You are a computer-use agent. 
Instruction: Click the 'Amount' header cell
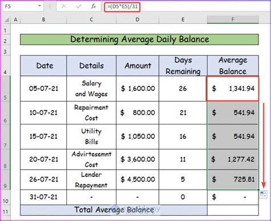click(x=137, y=66)
